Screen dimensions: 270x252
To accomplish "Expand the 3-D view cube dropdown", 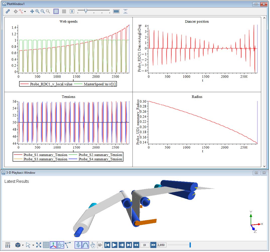I will (23, 245).
